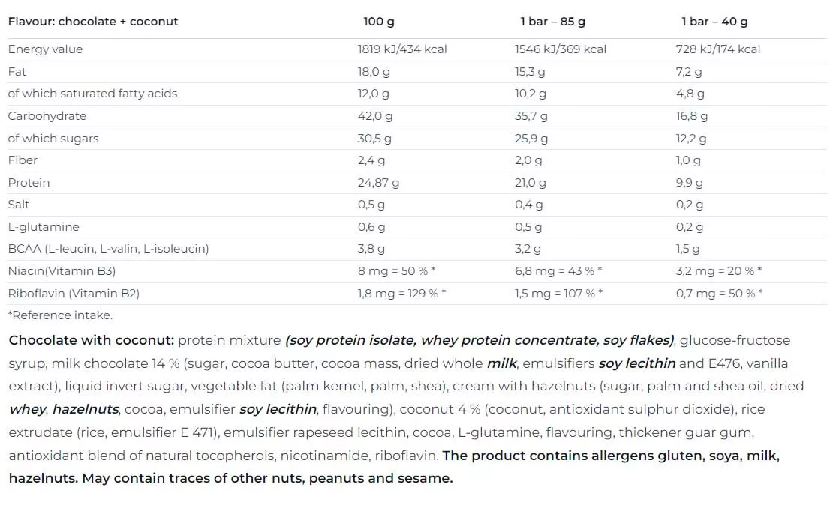
Task: Click the "BCAA (L-leucin, L-valin, L-isoleucin)" label
Action: [108, 249]
